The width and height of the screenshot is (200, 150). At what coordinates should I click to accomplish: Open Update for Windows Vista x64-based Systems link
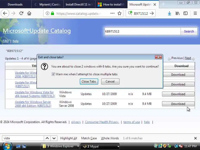(x=35, y=94)
